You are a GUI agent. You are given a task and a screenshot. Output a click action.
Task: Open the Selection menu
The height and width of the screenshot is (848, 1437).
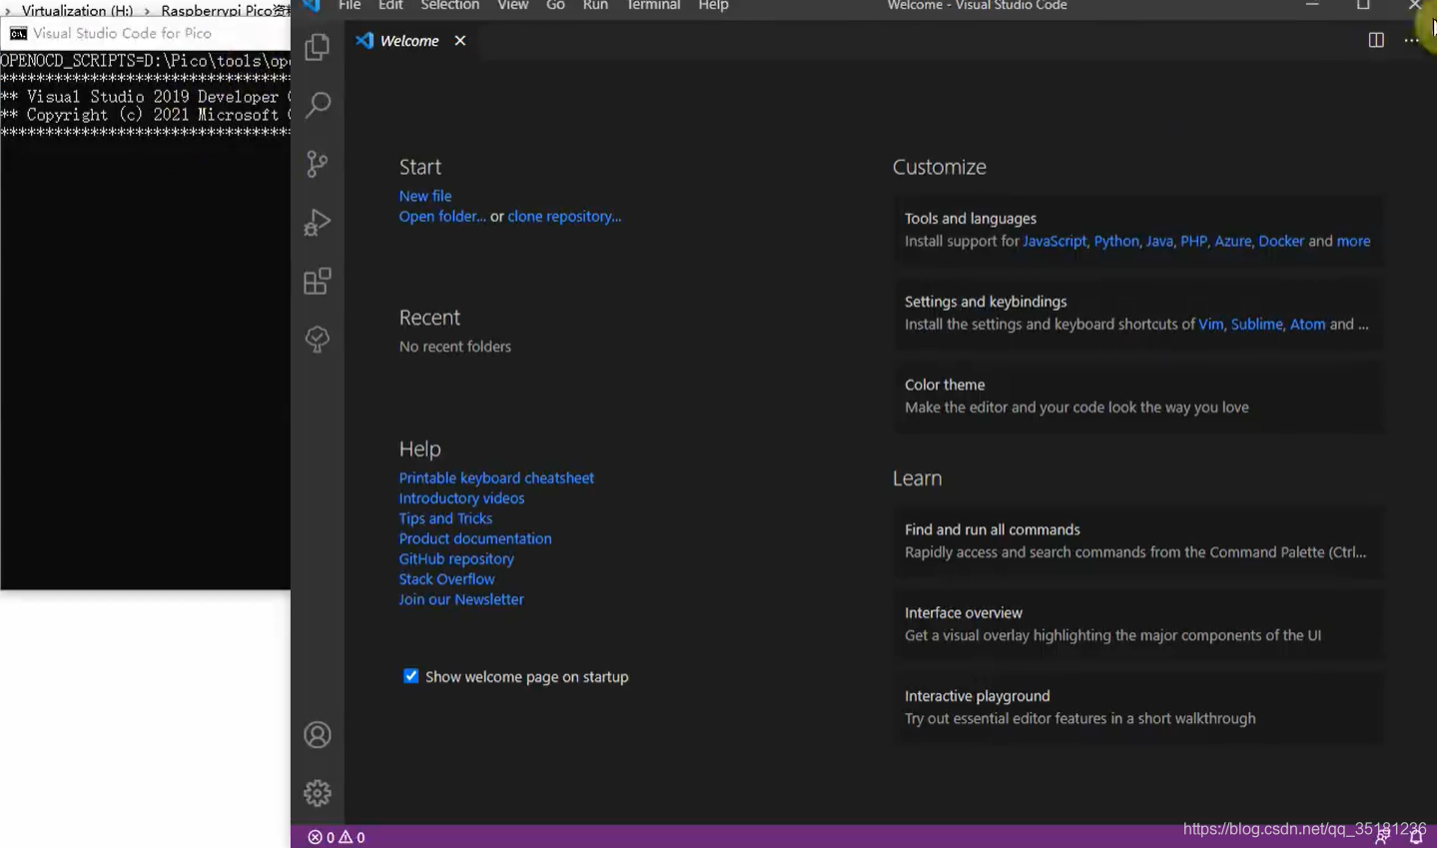(449, 5)
